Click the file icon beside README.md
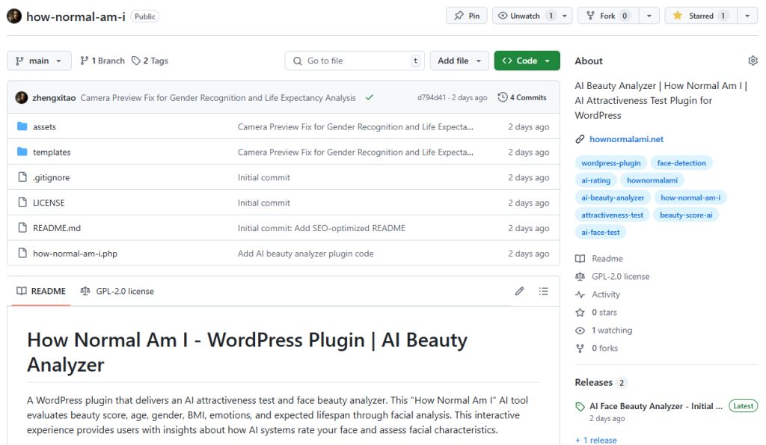Image resolution: width=766 pixels, height=445 pixels. pyautogui.click(x=22, y=227)
